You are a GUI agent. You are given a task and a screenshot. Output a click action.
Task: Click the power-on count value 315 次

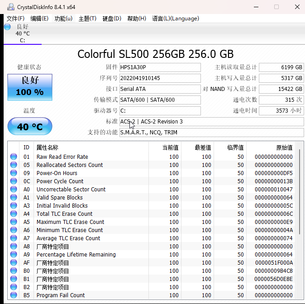click(x=281, y=100)
